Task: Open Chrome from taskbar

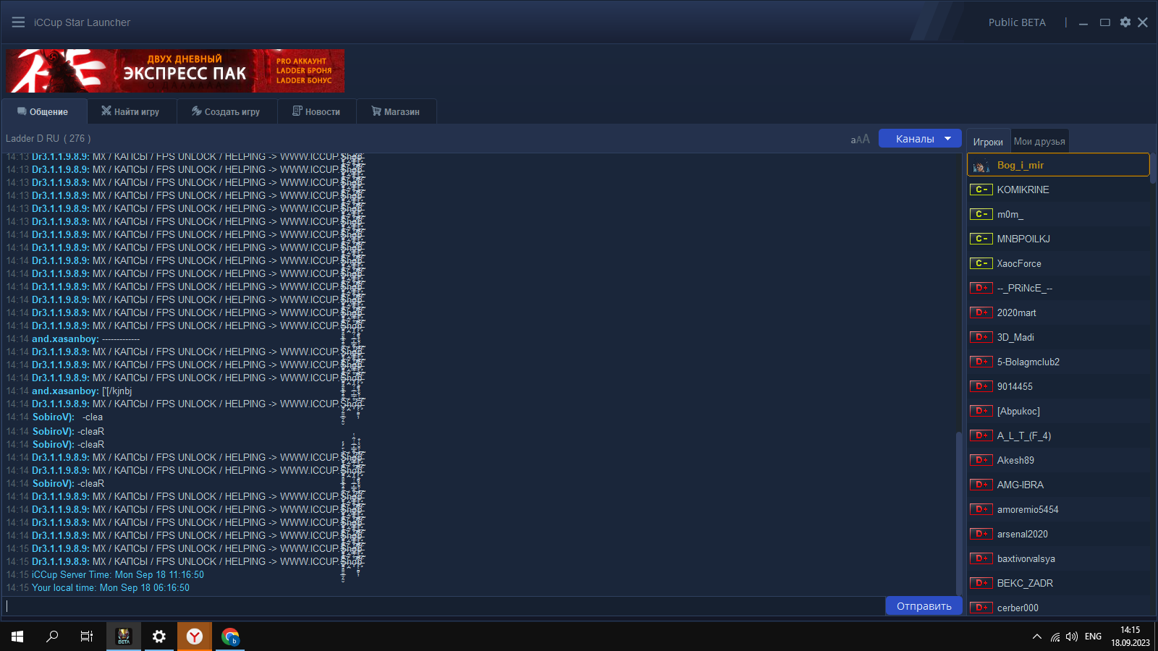Action: 230,637
